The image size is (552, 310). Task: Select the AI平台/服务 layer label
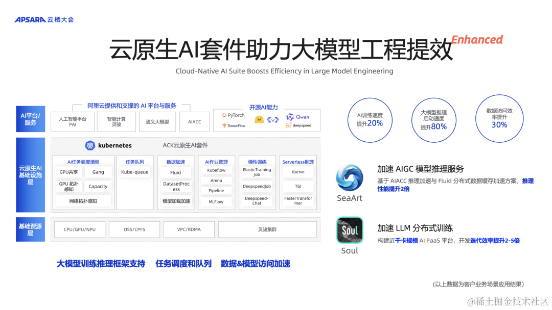click(x=31, y=119)
